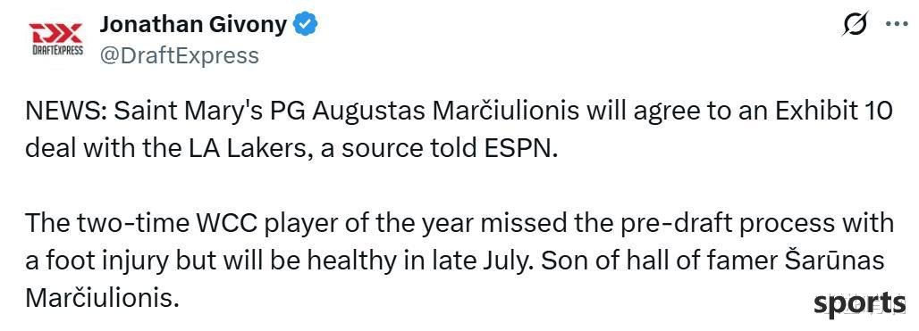Open the DraftExpress profile avatar
This screenshot has width=919, height=331.
click(x=55, y=39)
